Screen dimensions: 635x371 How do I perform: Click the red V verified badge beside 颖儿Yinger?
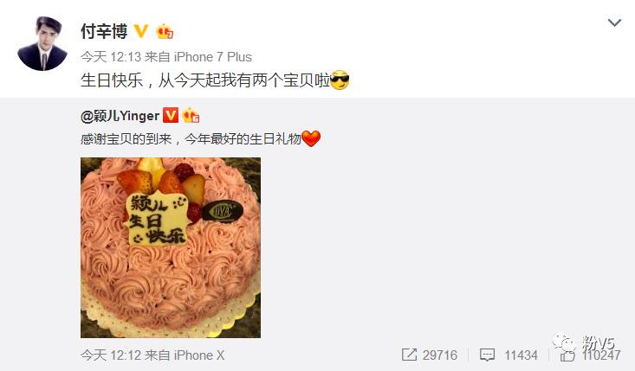point(171,115)
